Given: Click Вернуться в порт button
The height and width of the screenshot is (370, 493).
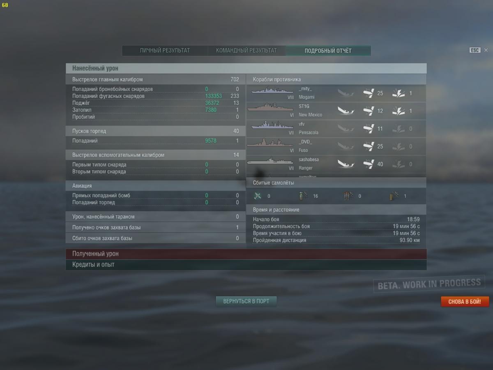Looking at the screenshot, I should tap(246, 301).
